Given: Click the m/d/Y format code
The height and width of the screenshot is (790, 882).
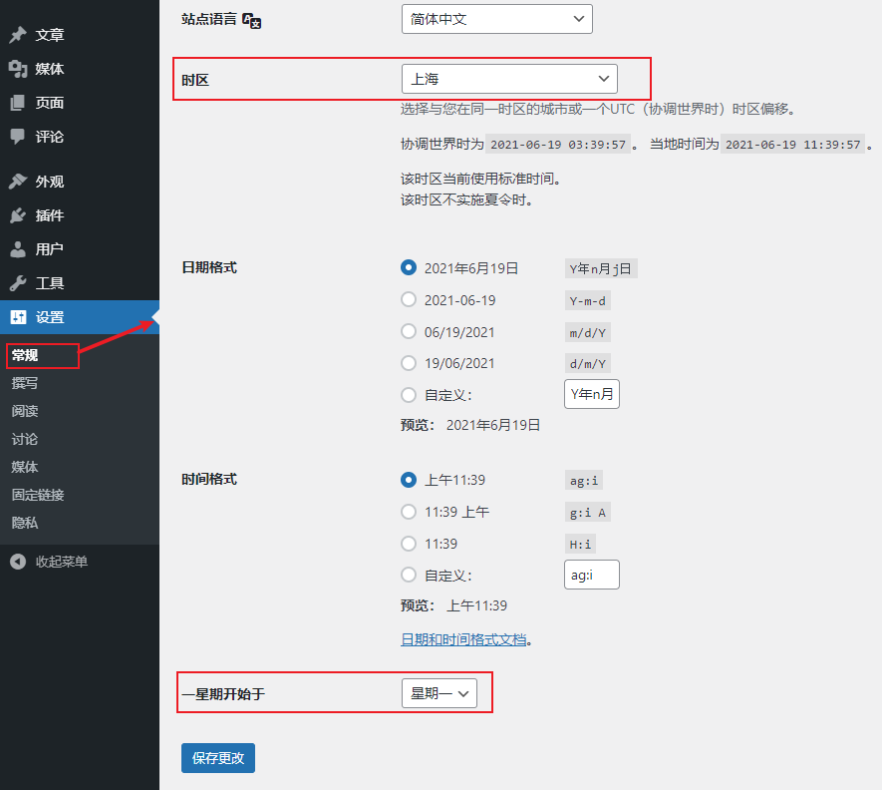Looking at the screenshot, I should [588, 333].
